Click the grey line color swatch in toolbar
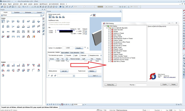This screenshot has width=185, height=111. pos(100,7)
